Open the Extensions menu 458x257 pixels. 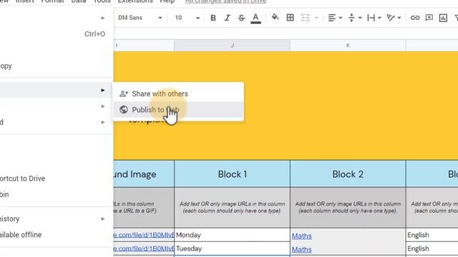[135, 1]
